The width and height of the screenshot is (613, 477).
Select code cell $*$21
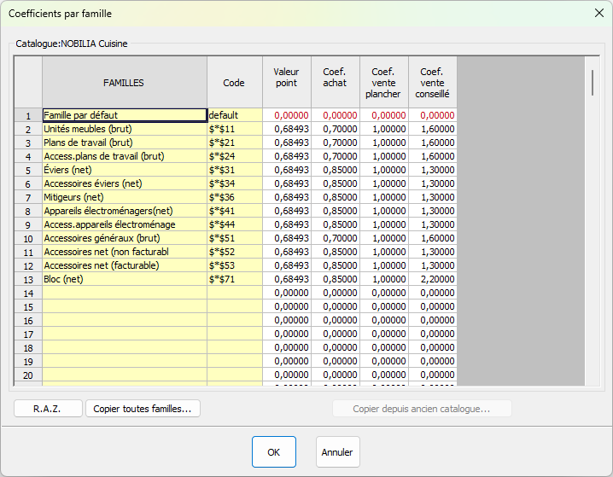tap(234, 143)
